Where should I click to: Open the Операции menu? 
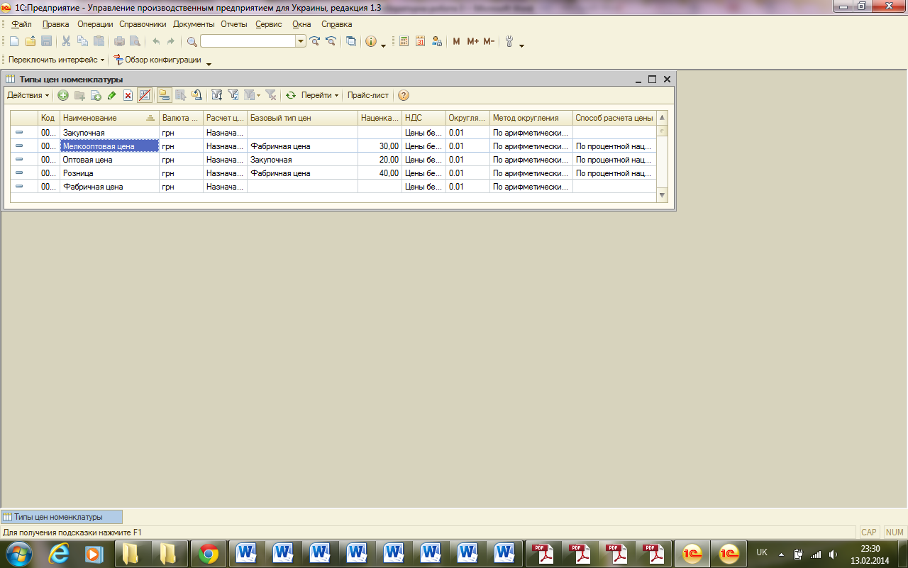click(x=95, y=24)
